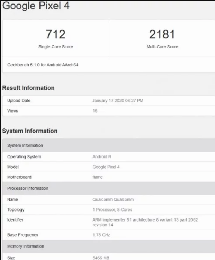The height and width of the screenshot is (260, 215).
Task: Click the Motherboard label
Action: tap(19, 177)
